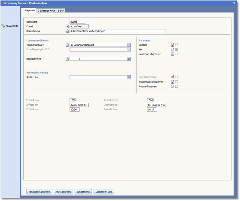Open the Sachkonto dropdown list
Image resolution: width=240 pixels, height=201 pixels.
129,77
